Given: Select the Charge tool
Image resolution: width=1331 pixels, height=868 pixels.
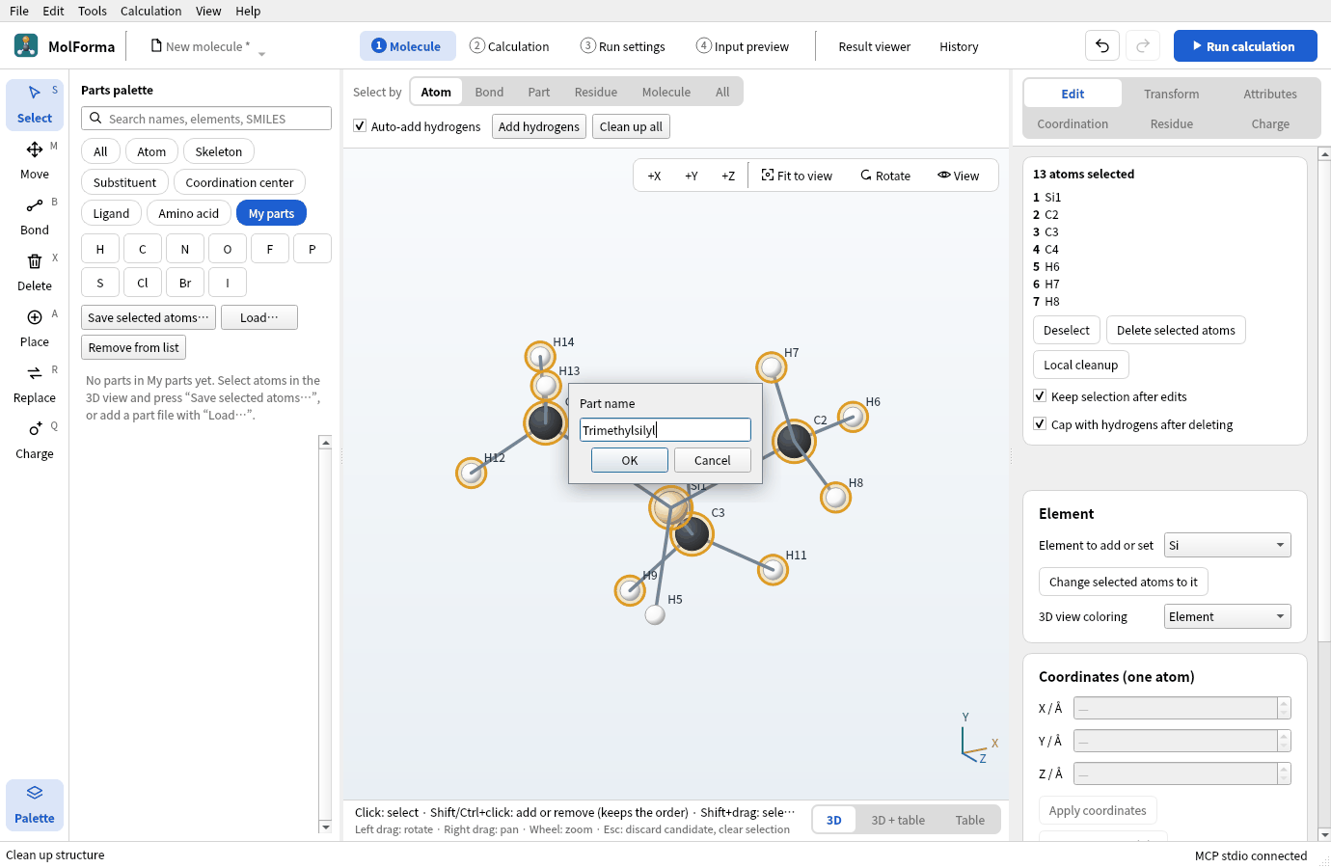Looking at the screenshot, I should [x=35, y=440].
